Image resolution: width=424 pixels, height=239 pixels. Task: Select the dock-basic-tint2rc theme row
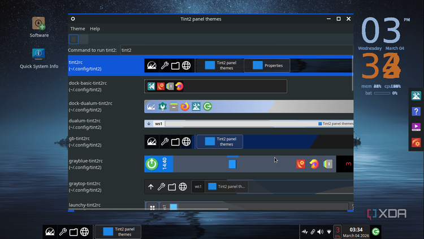click(210, 86)
